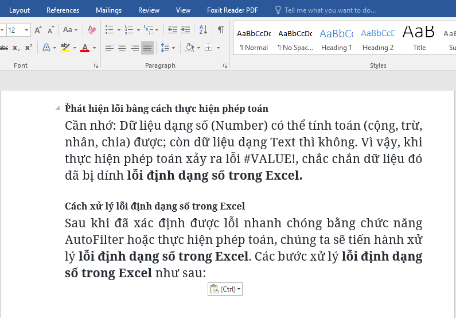Viewport: 456px width, 318px height.
Task: Align text right
Action: tap(135, 48)
